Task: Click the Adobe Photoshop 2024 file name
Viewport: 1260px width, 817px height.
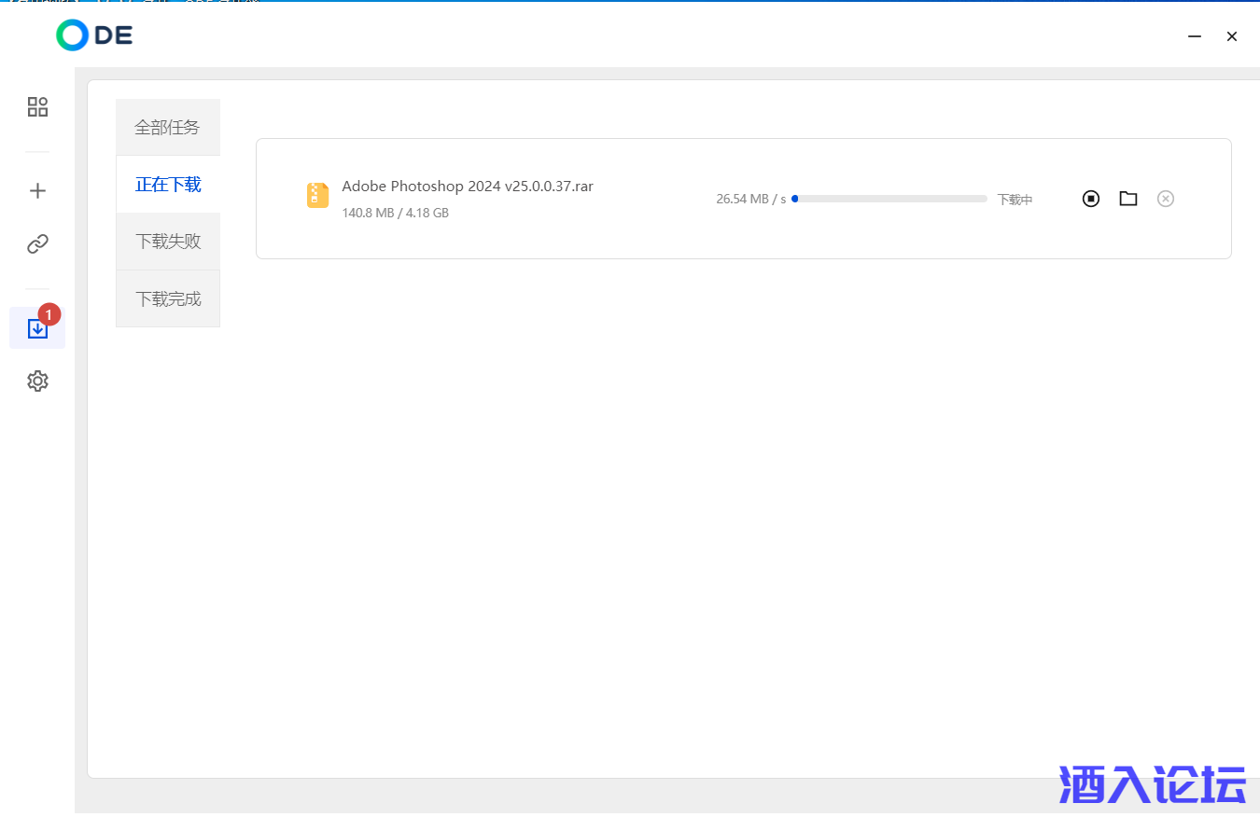Action: [x=468, y=186]
